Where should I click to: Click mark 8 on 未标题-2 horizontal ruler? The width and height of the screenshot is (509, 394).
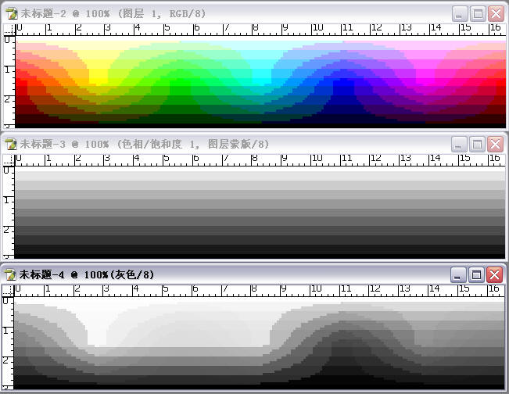click(x=255, y=28)
